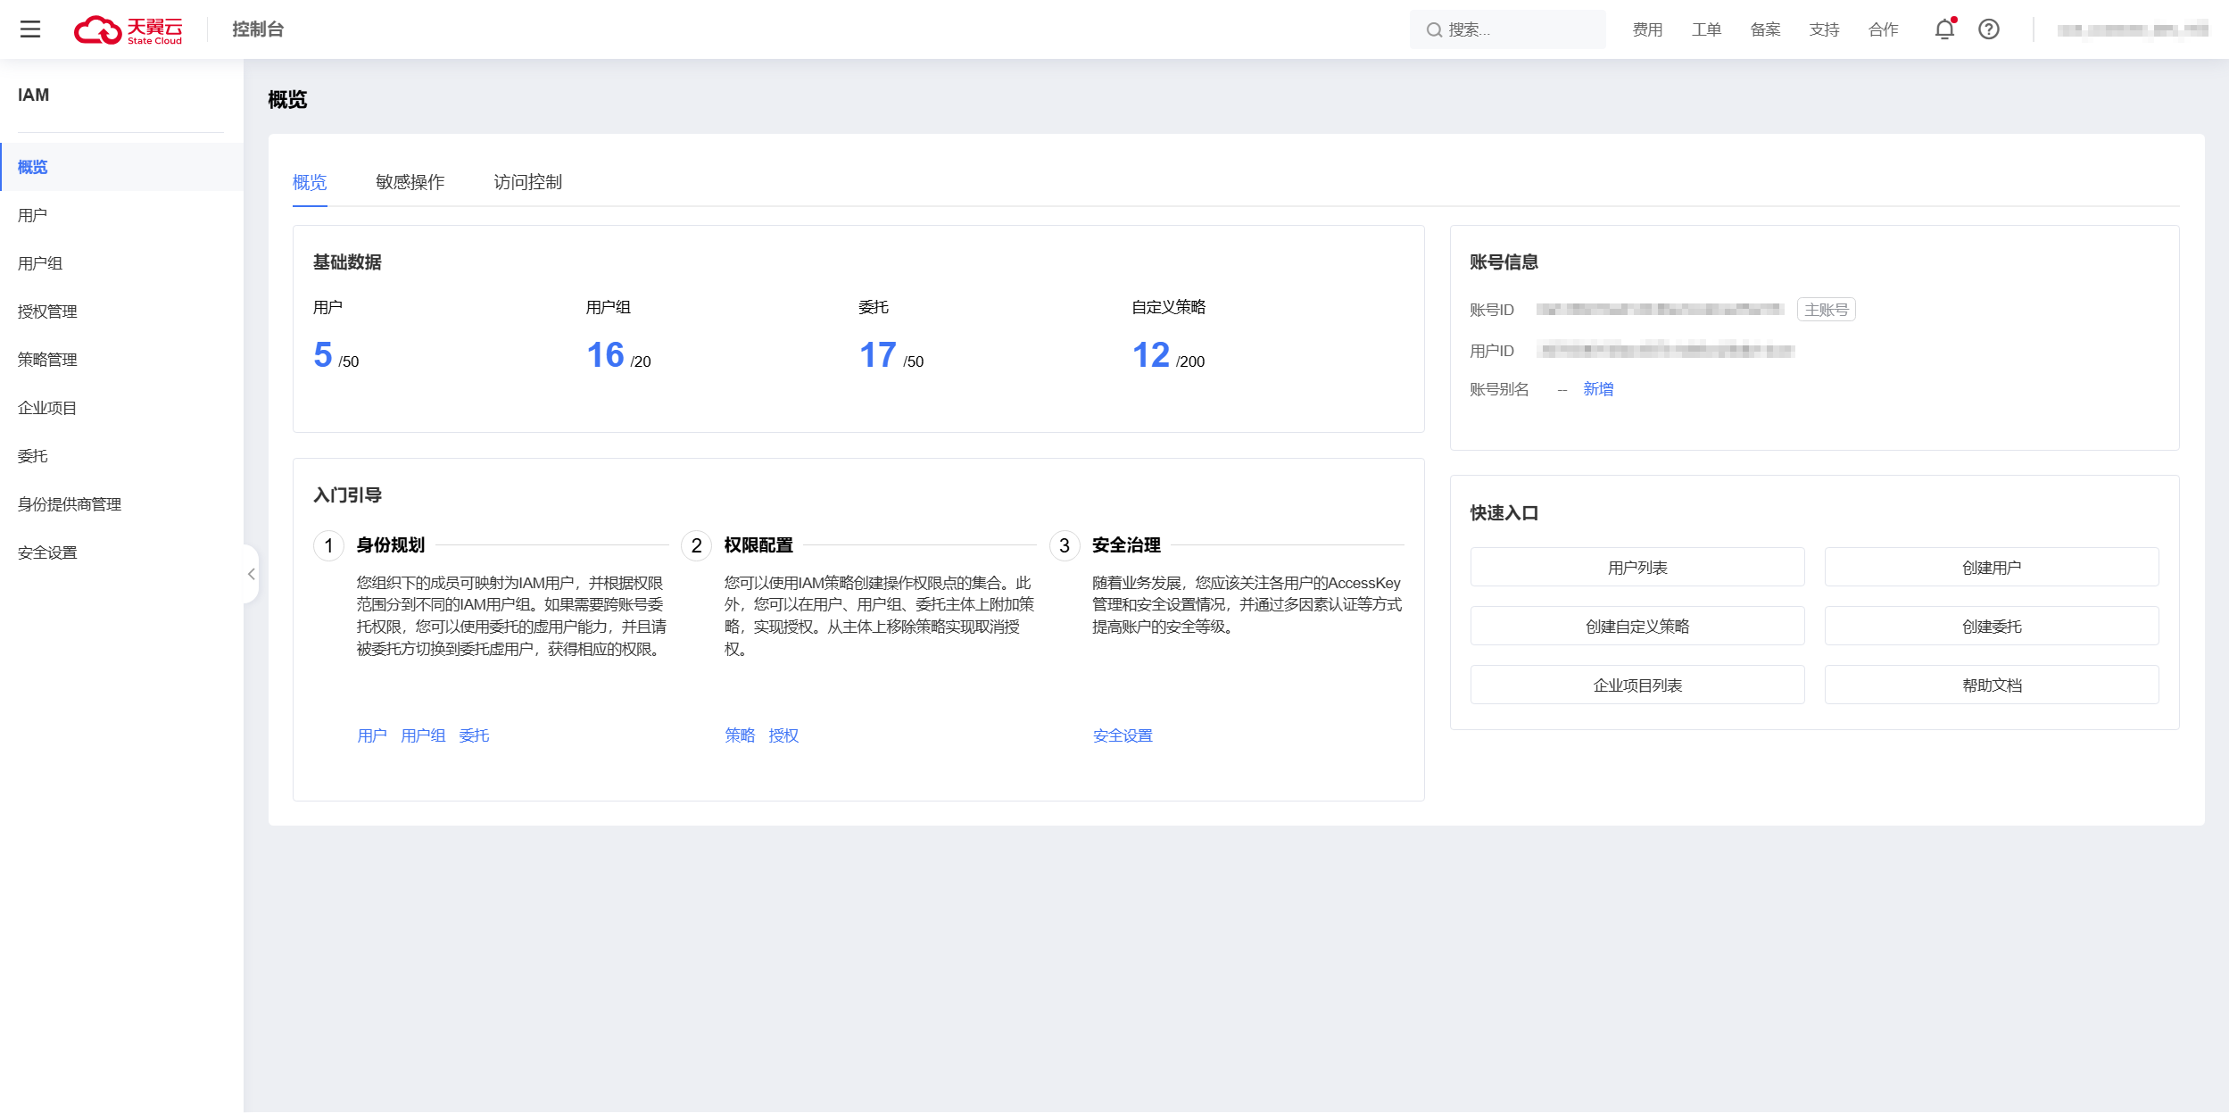Image resolution: width=2229 pixels, height=1113 pixels.
Task: Click the 委托 link under 身份规划
Action: pyautogui.click(x=474, y=735)
